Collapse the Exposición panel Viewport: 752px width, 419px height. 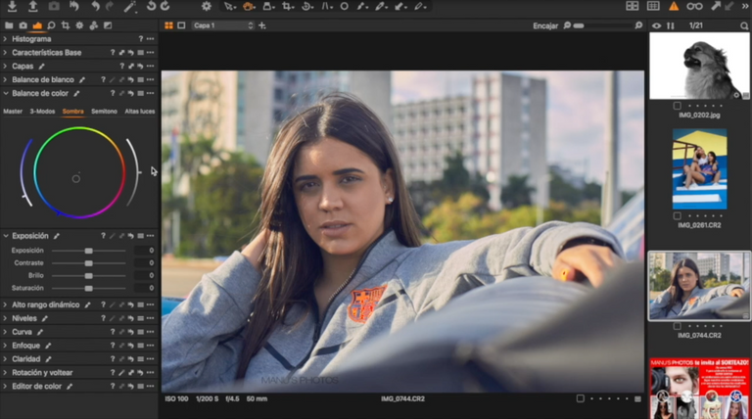pos(5,236)
